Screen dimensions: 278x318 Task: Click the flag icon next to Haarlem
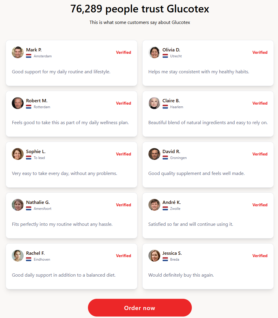point(165,107)
